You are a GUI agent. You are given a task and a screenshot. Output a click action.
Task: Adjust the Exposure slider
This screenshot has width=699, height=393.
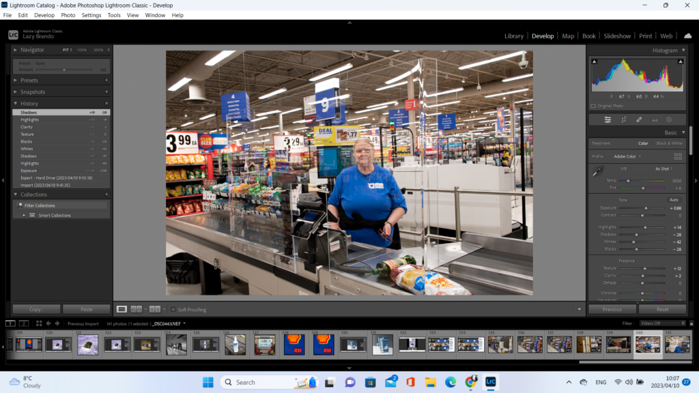tap(646, 208)
